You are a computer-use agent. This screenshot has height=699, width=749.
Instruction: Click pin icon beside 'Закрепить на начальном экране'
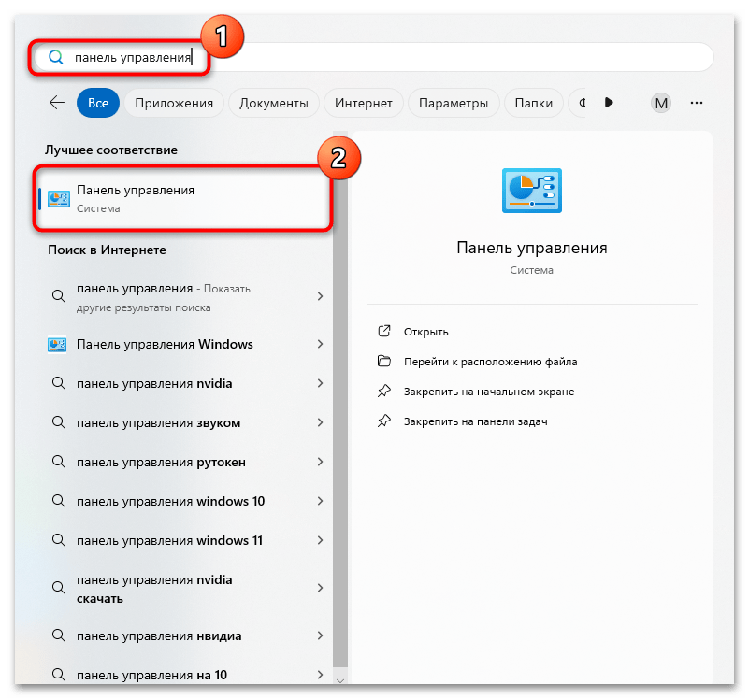[384, 391]
